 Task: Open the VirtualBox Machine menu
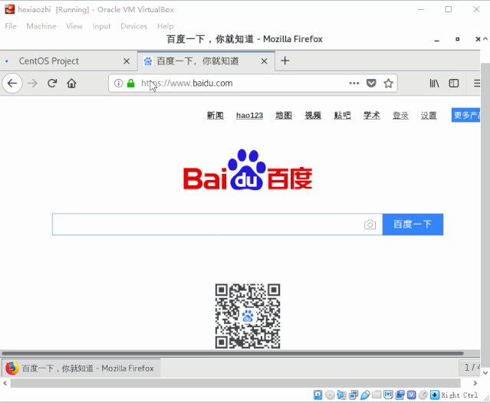pyautogui.click(x=41, y=26)
